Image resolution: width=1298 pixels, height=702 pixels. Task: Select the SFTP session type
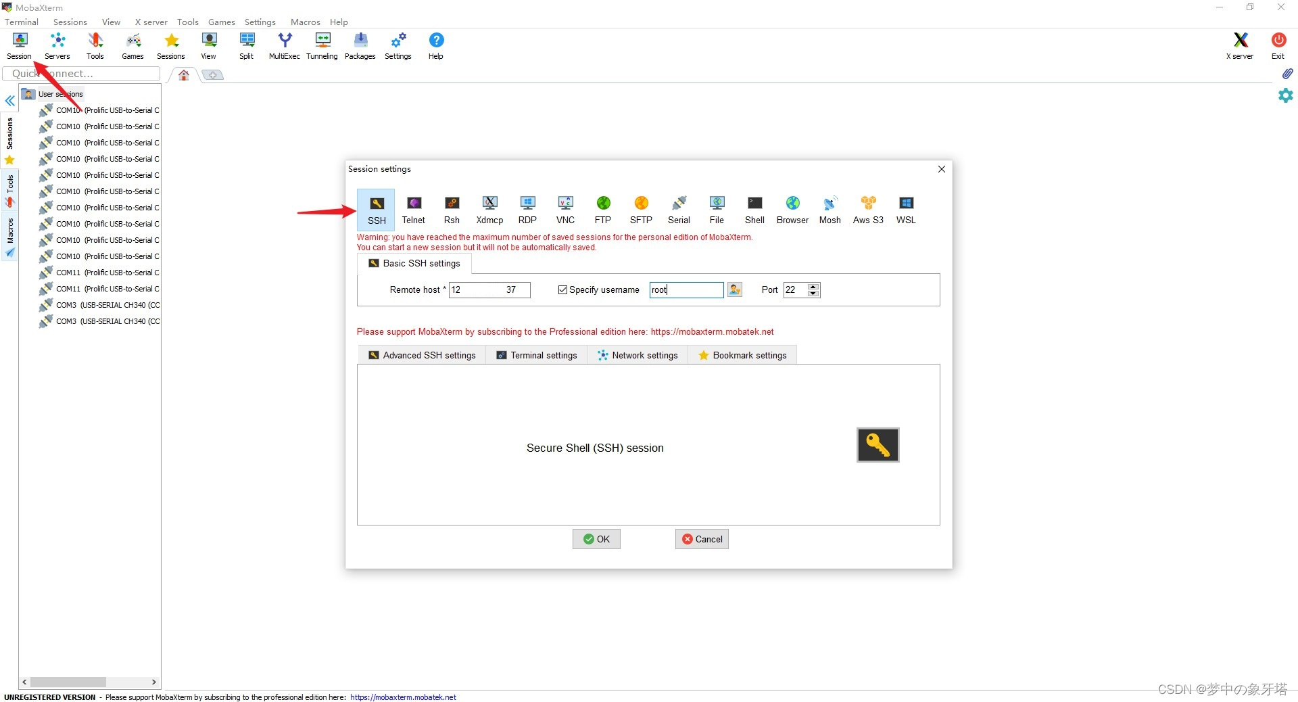pos(641,210)
